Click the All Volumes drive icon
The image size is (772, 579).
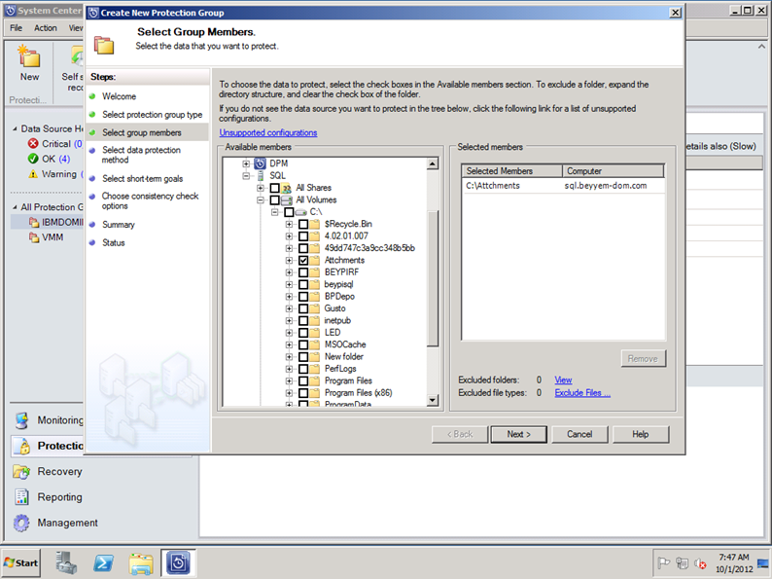(x=287, y=200)
